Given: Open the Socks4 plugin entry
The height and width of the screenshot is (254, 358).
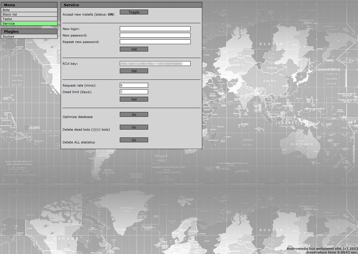Looking at the screenshot, I should [x=29, y=36].
